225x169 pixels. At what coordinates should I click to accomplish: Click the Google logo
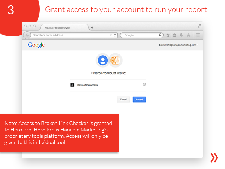[36, 45]
